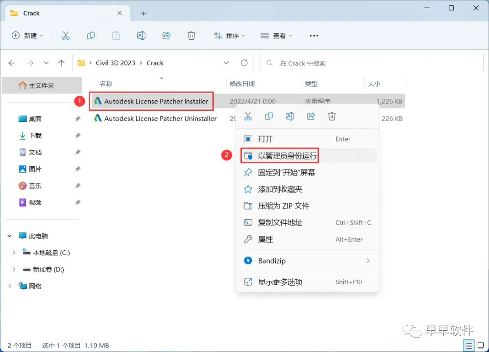The width and height of the screenshot is (489, 352).
Task: Select Autodesk License Patcher Installer file
Action: 156,101
